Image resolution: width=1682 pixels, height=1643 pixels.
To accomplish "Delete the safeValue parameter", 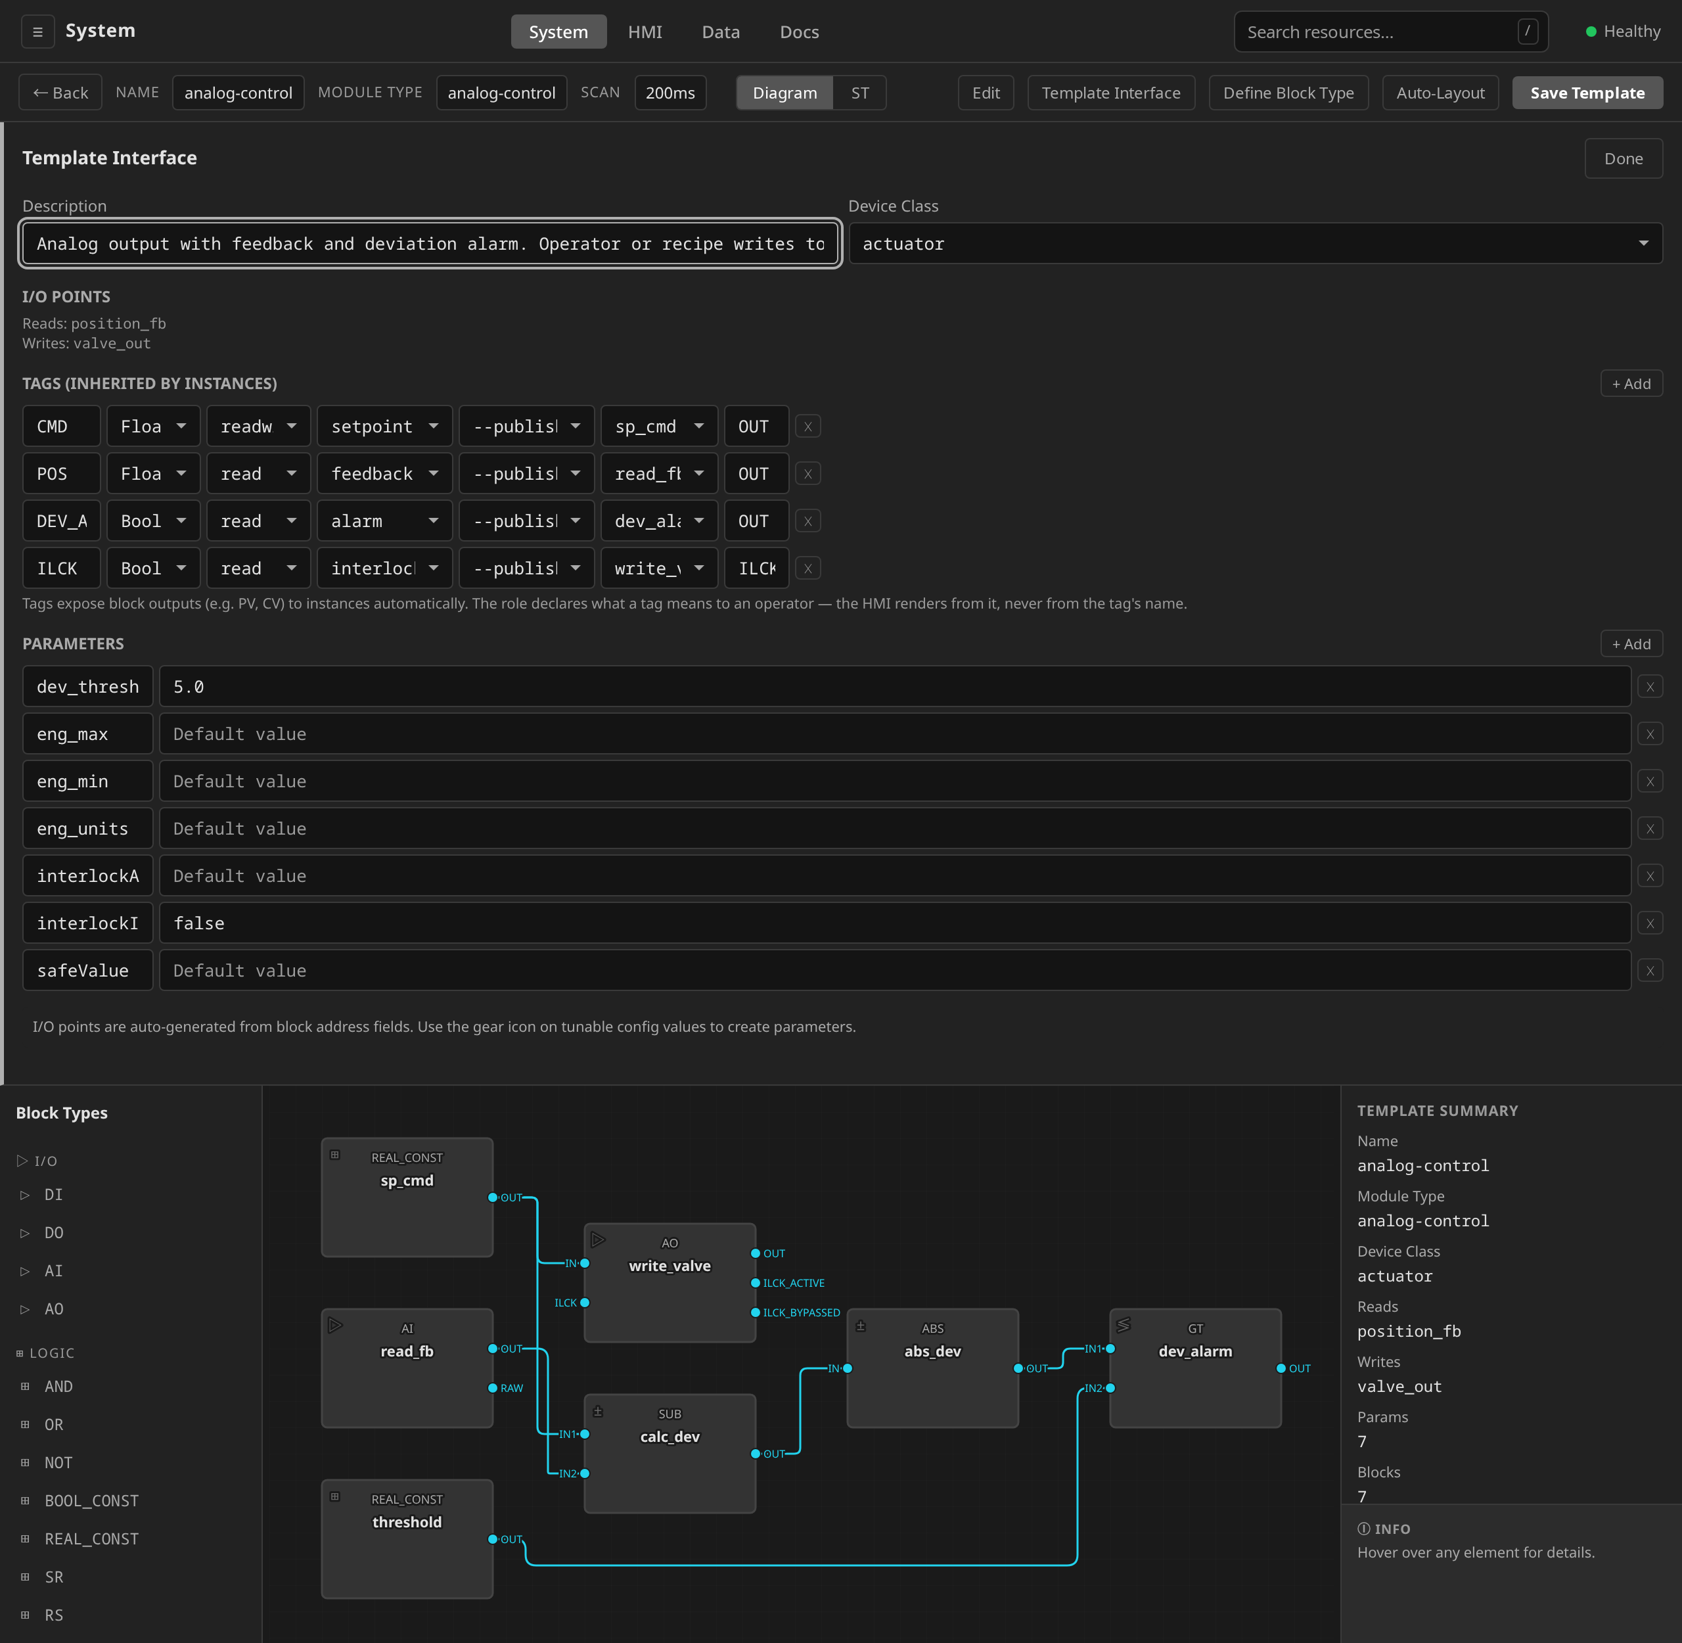I will click(x=1649, y=971).
